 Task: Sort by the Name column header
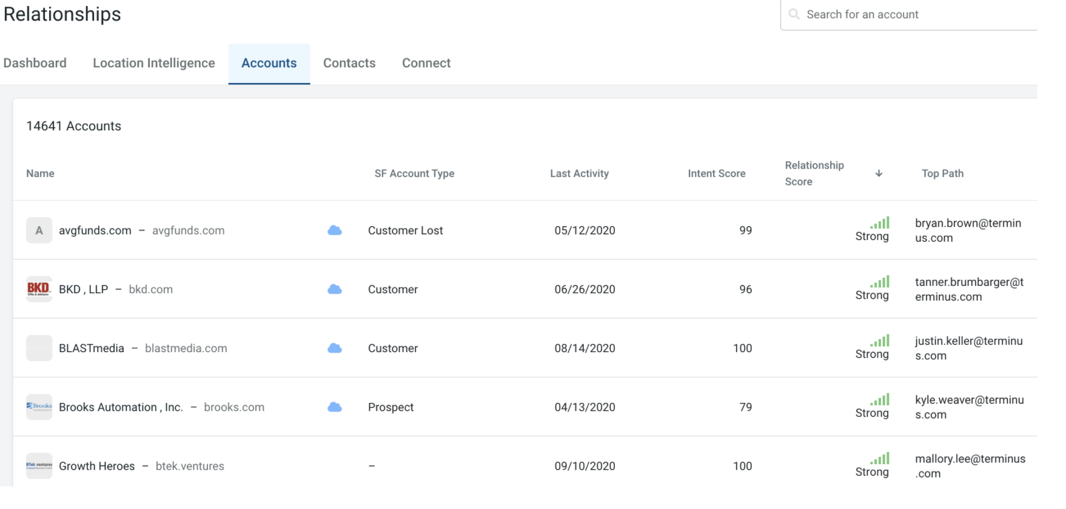[40, 173]
